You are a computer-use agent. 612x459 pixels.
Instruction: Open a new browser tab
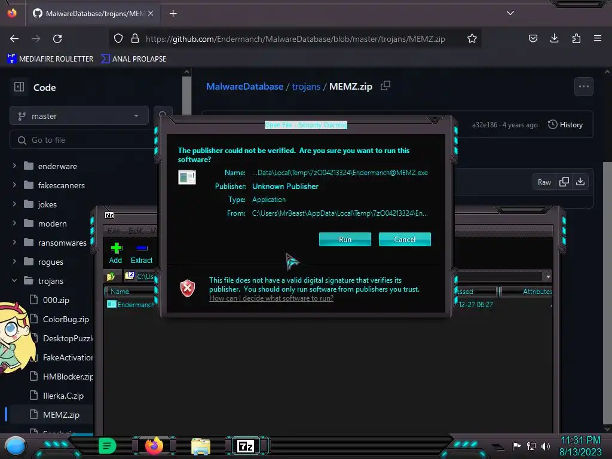pyautogui.click(x=173, y=14)
